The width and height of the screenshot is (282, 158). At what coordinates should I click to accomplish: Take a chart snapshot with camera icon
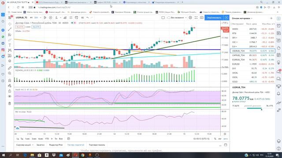tap(202, 18)
